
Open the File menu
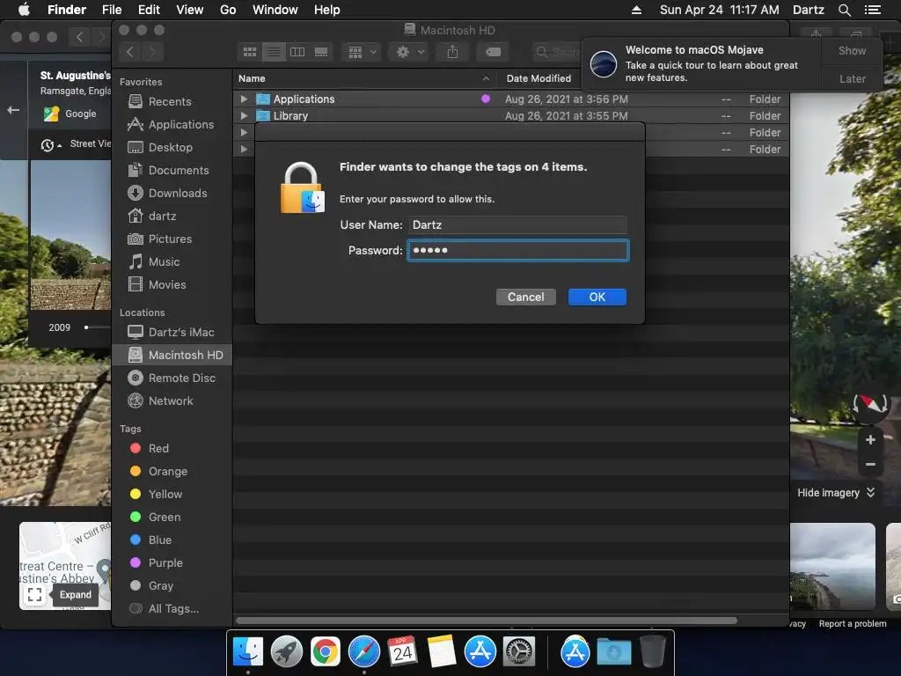(x=112, y=10)
